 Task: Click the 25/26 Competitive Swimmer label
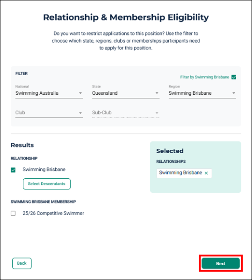pyautogui.click(x=53, y=213)
